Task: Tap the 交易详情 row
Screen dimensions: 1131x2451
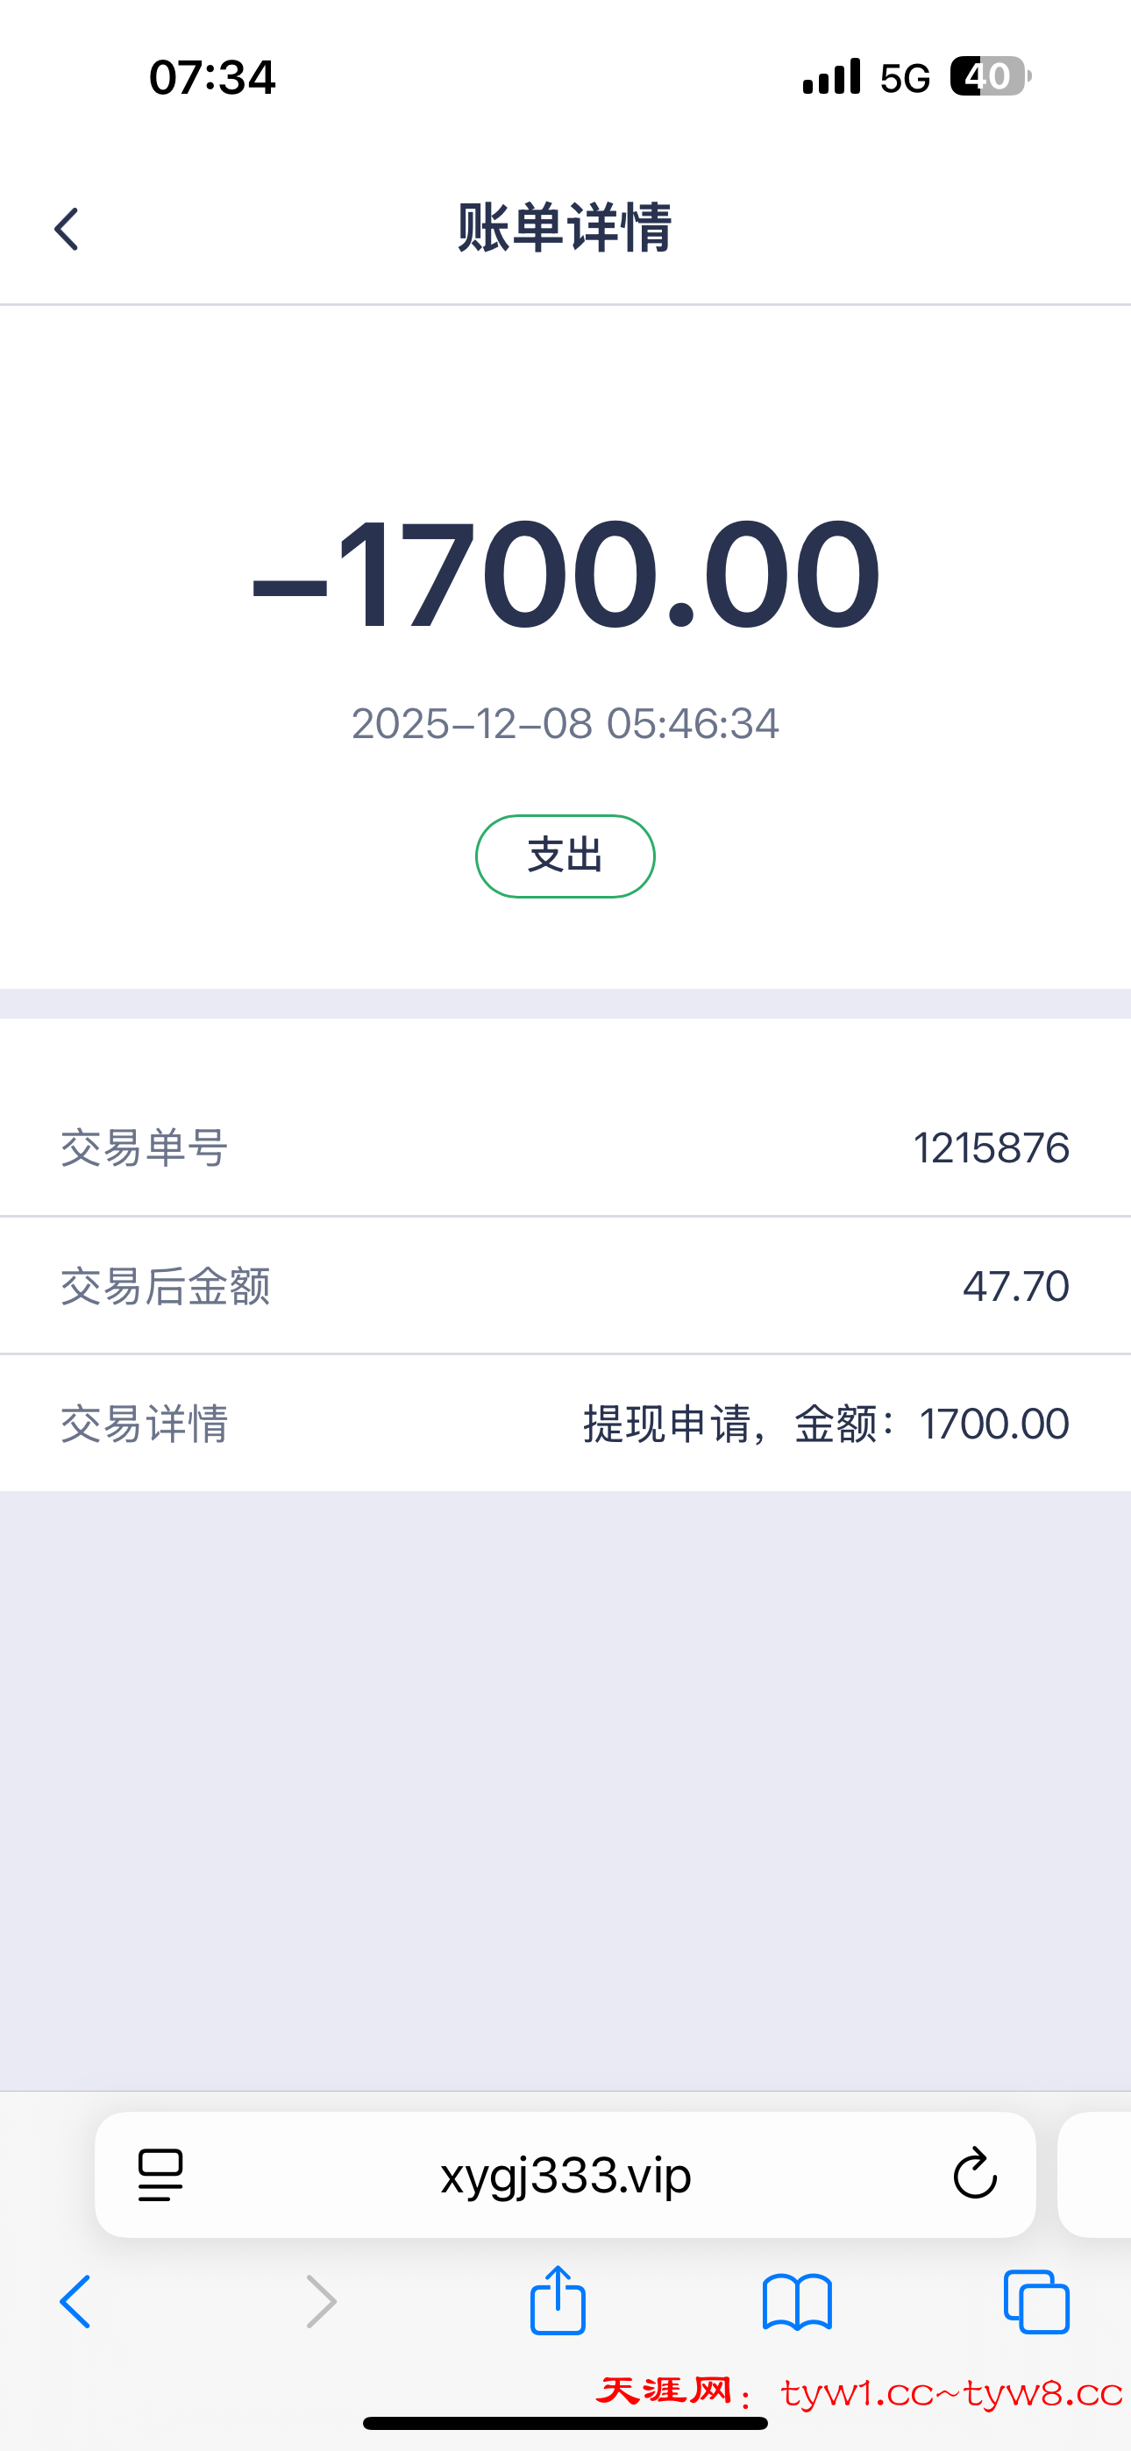Action: coord(565,1424)
